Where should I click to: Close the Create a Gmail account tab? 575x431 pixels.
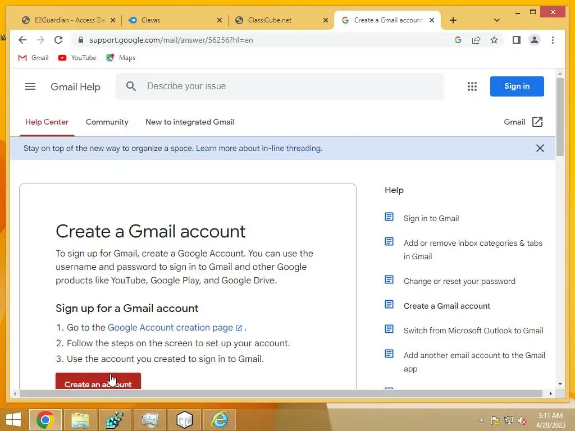(x=432, y=20)
